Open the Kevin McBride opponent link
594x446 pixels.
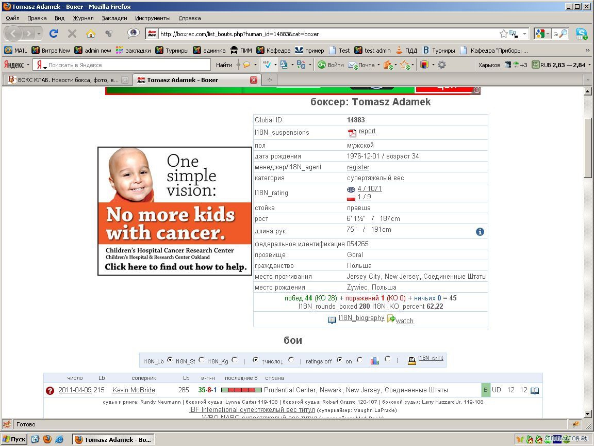134,390
